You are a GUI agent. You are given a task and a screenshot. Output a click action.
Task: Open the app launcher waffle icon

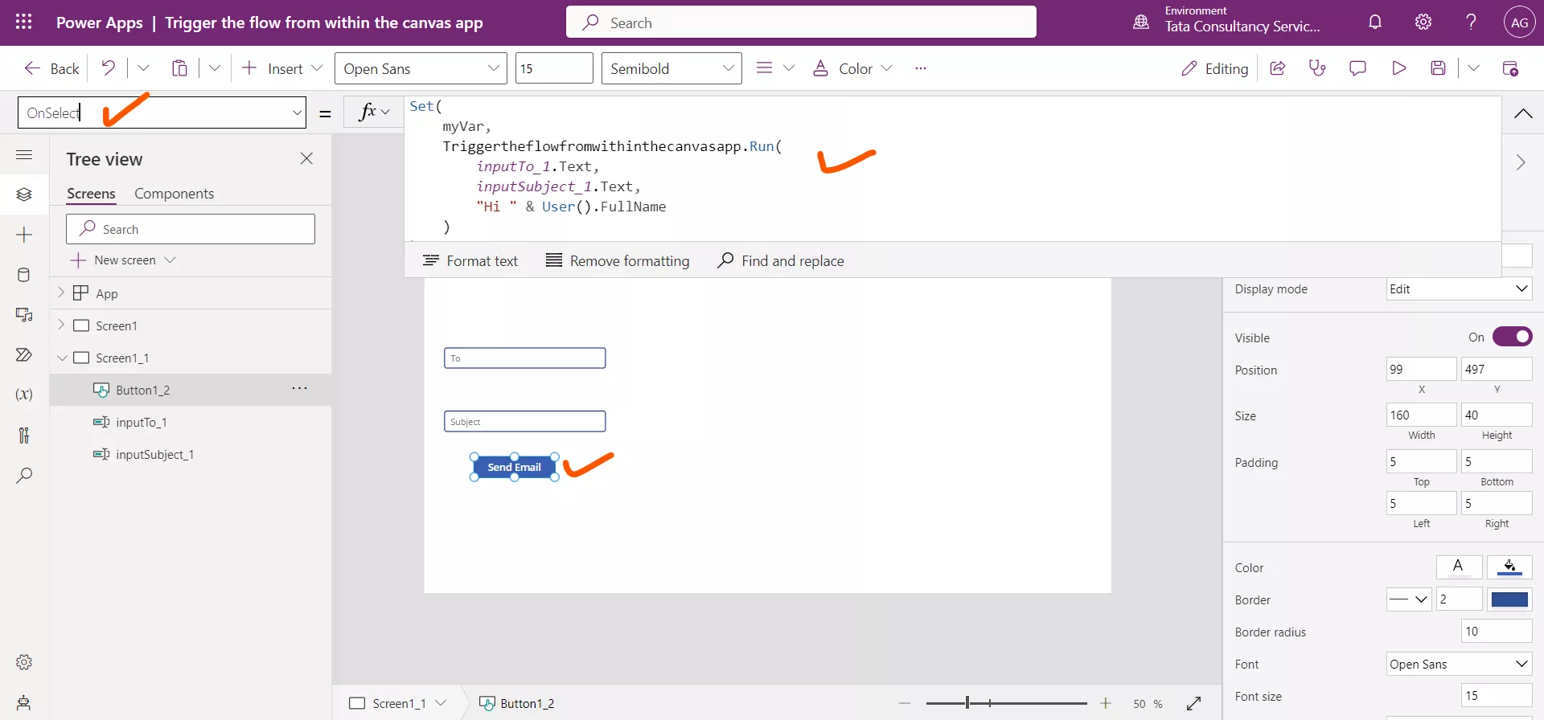coord(24,22)
